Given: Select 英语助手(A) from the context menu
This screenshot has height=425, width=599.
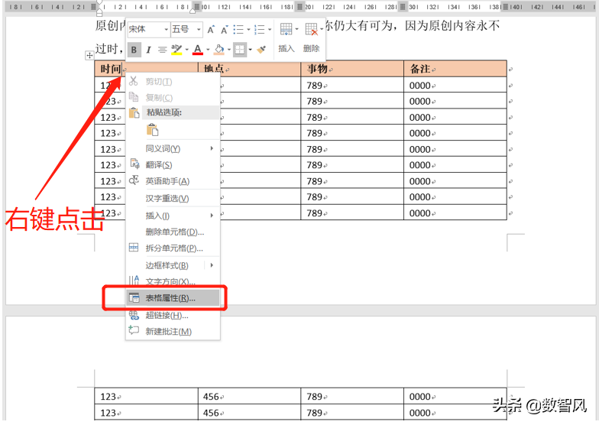Looking at the screenshot, I should pyautogui.click(x=173, y=181).
